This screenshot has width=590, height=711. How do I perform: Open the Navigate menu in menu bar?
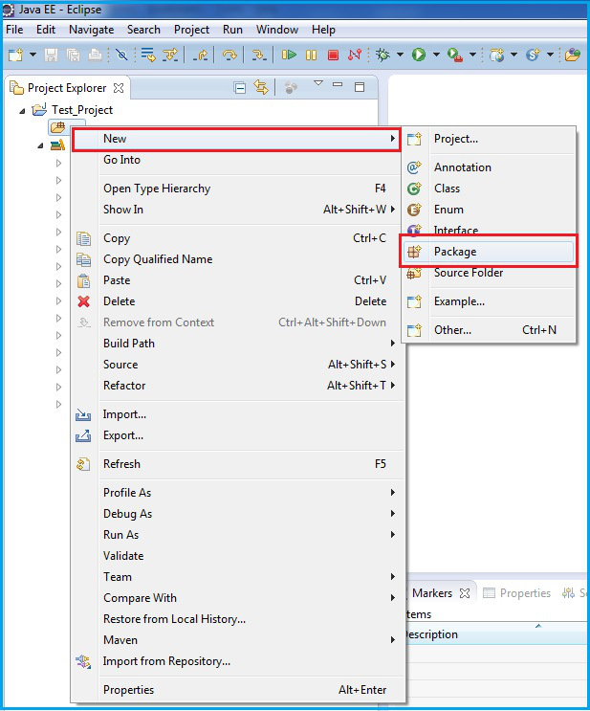91,30
